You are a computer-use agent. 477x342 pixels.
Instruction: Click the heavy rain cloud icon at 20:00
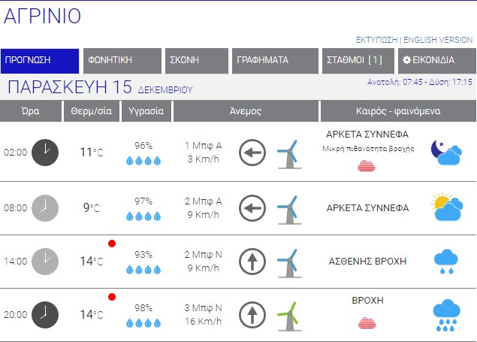[x=446, y=315]
